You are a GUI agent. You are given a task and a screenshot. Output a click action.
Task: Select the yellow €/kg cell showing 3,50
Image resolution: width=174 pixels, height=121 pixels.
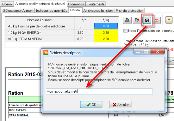tap(106, 32)
